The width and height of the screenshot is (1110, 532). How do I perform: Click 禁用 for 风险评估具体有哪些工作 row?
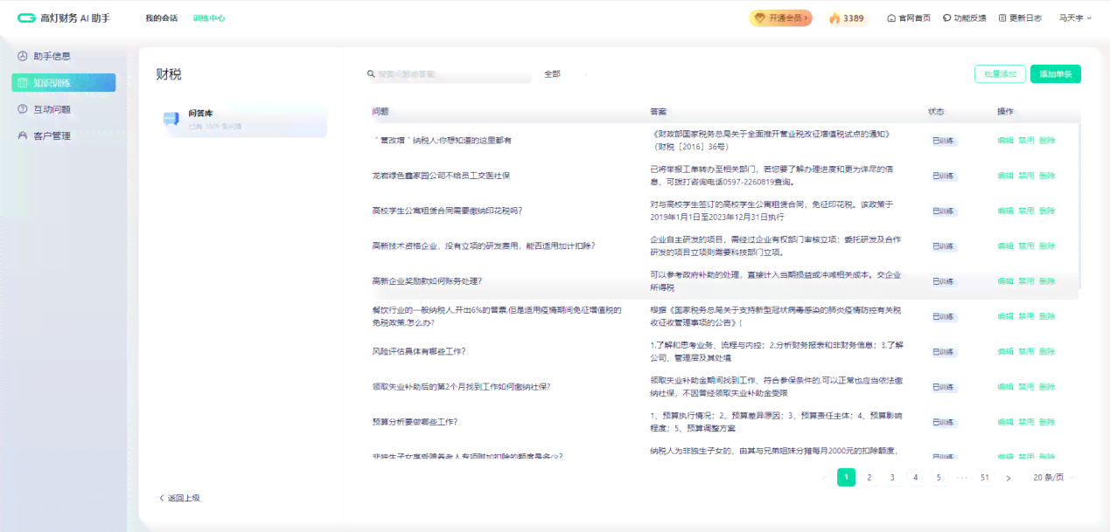pyautogui.click(x=1026, y=351)
